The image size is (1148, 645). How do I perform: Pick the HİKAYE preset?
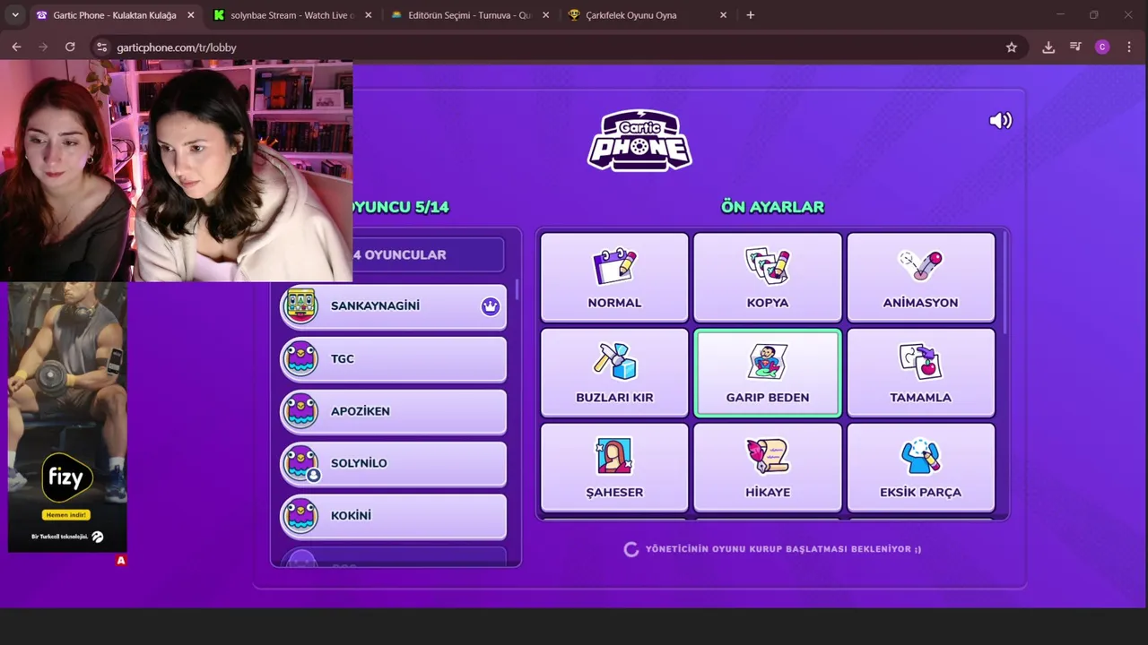[768, 467]
